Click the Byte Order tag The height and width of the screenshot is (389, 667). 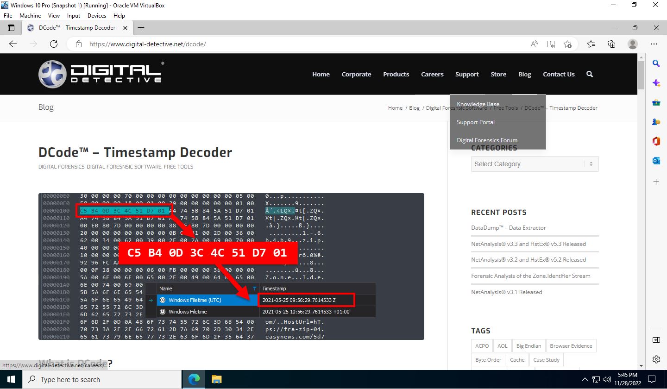pos(488,360)
